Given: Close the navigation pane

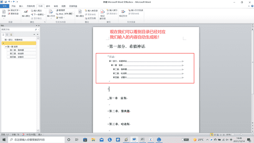Looking at the screenshot, I should pos(39,26).
